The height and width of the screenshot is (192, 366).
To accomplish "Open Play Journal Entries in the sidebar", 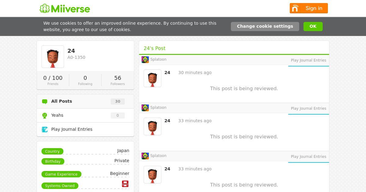I will (85, 130).
